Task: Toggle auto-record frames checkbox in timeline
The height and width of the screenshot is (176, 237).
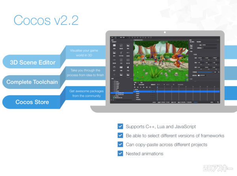Action: click(x=137, y=84)
